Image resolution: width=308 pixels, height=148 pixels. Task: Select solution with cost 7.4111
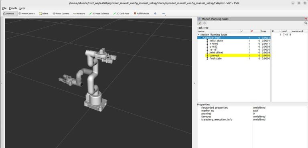click(287, 35)
